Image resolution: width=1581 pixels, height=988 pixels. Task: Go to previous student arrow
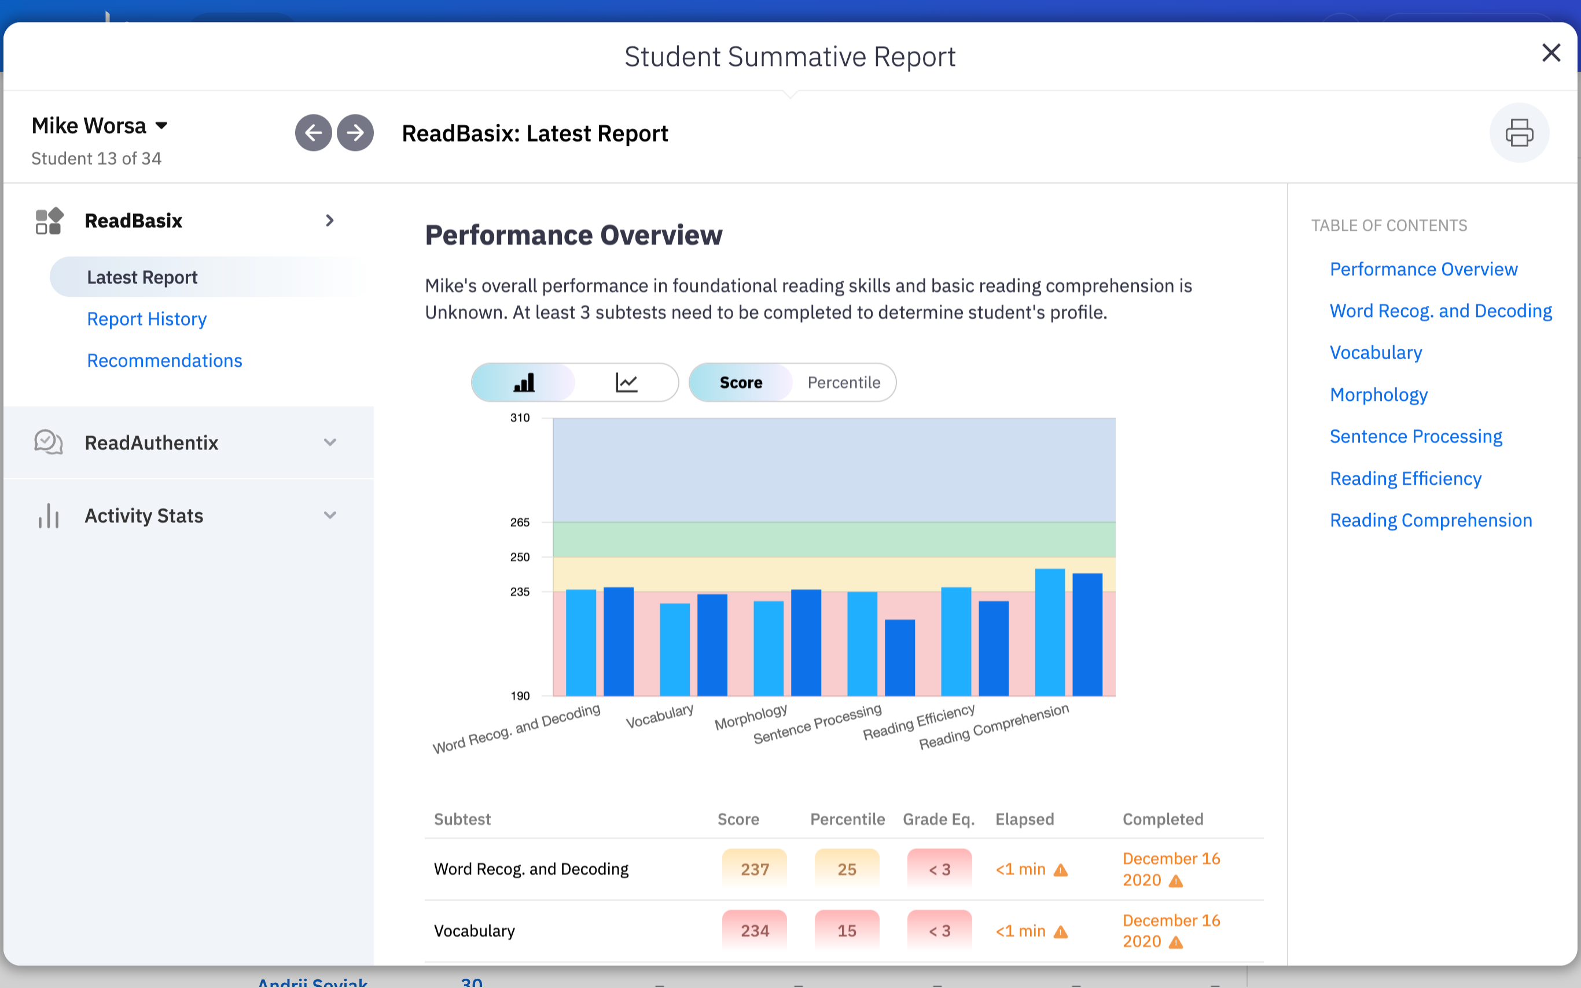coord(313,132)
